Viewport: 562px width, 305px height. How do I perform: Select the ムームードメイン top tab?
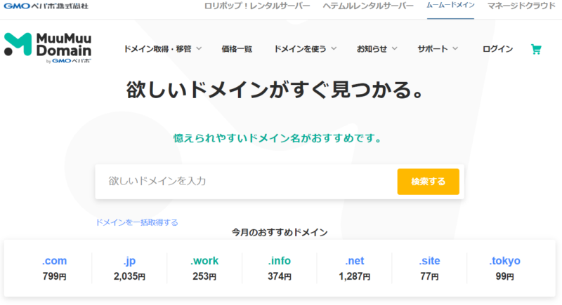tap(450, 6)
